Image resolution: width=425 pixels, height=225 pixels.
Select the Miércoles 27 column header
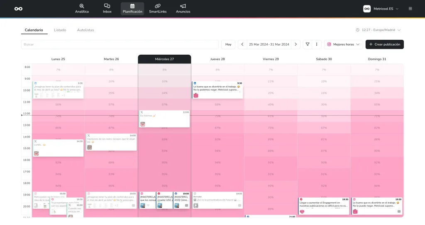coord(164,59)
